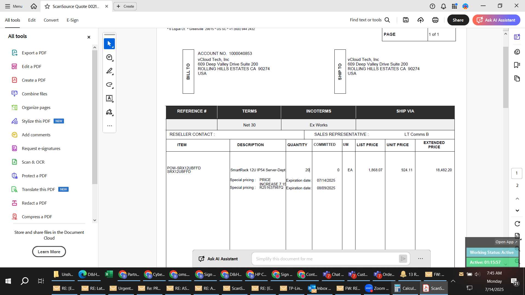525x295 pixels.
Task: Open the AI Assistant panel in right rail
Action: point(517,37)
